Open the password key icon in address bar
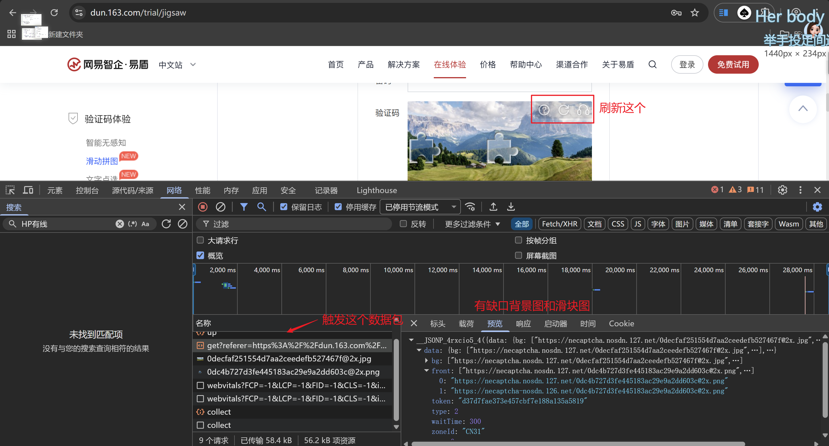This screenshot has height=446, width=829. 676,13
